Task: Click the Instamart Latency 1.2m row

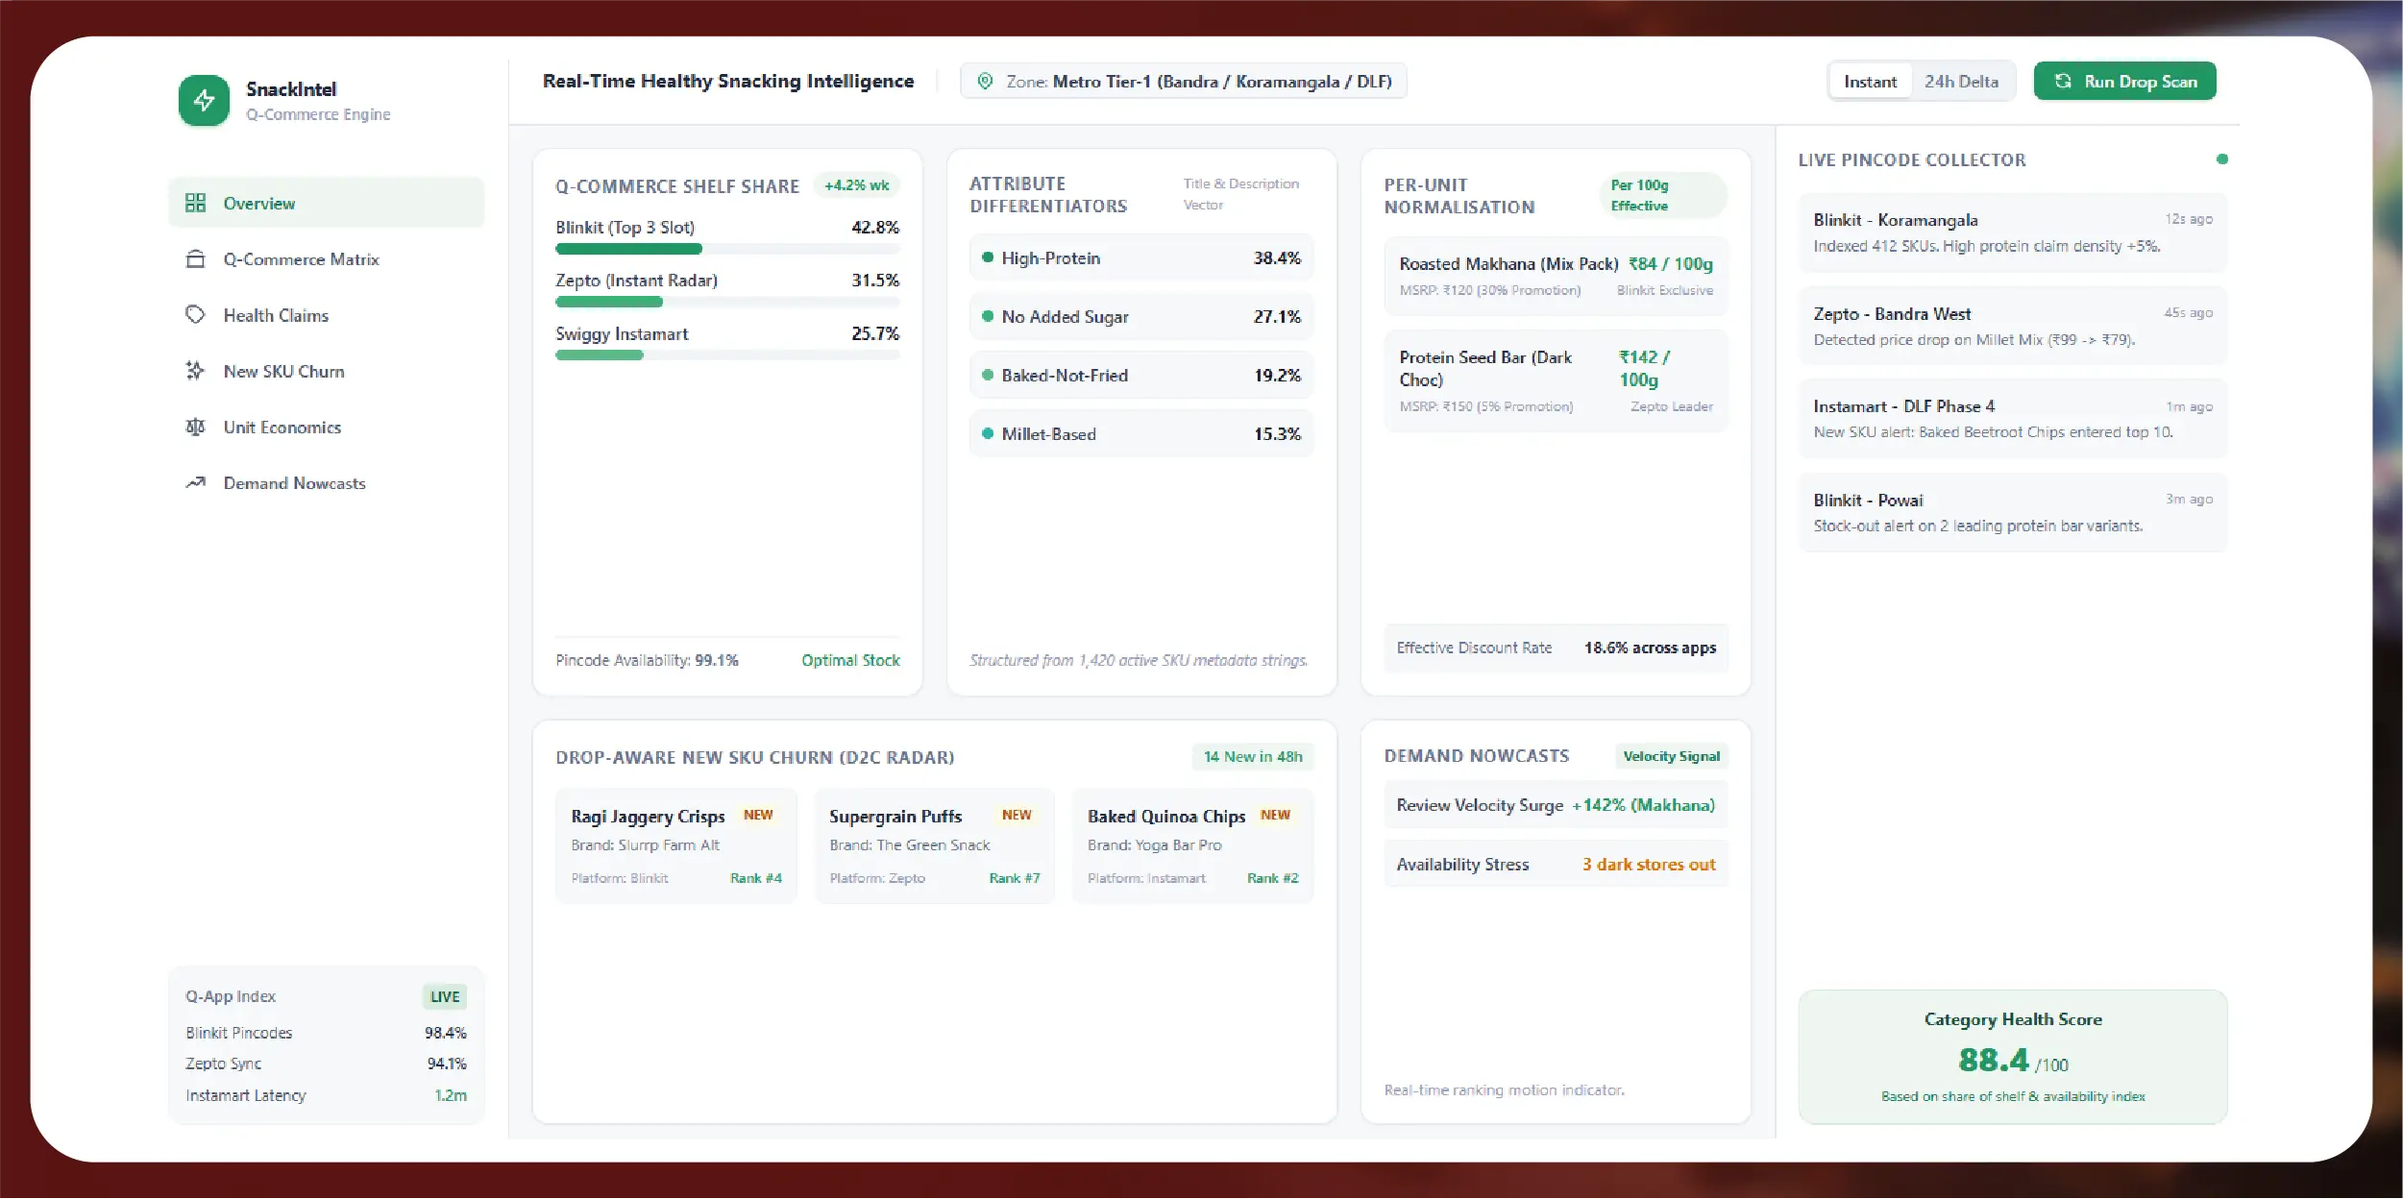Action: tap(326, 1095)
